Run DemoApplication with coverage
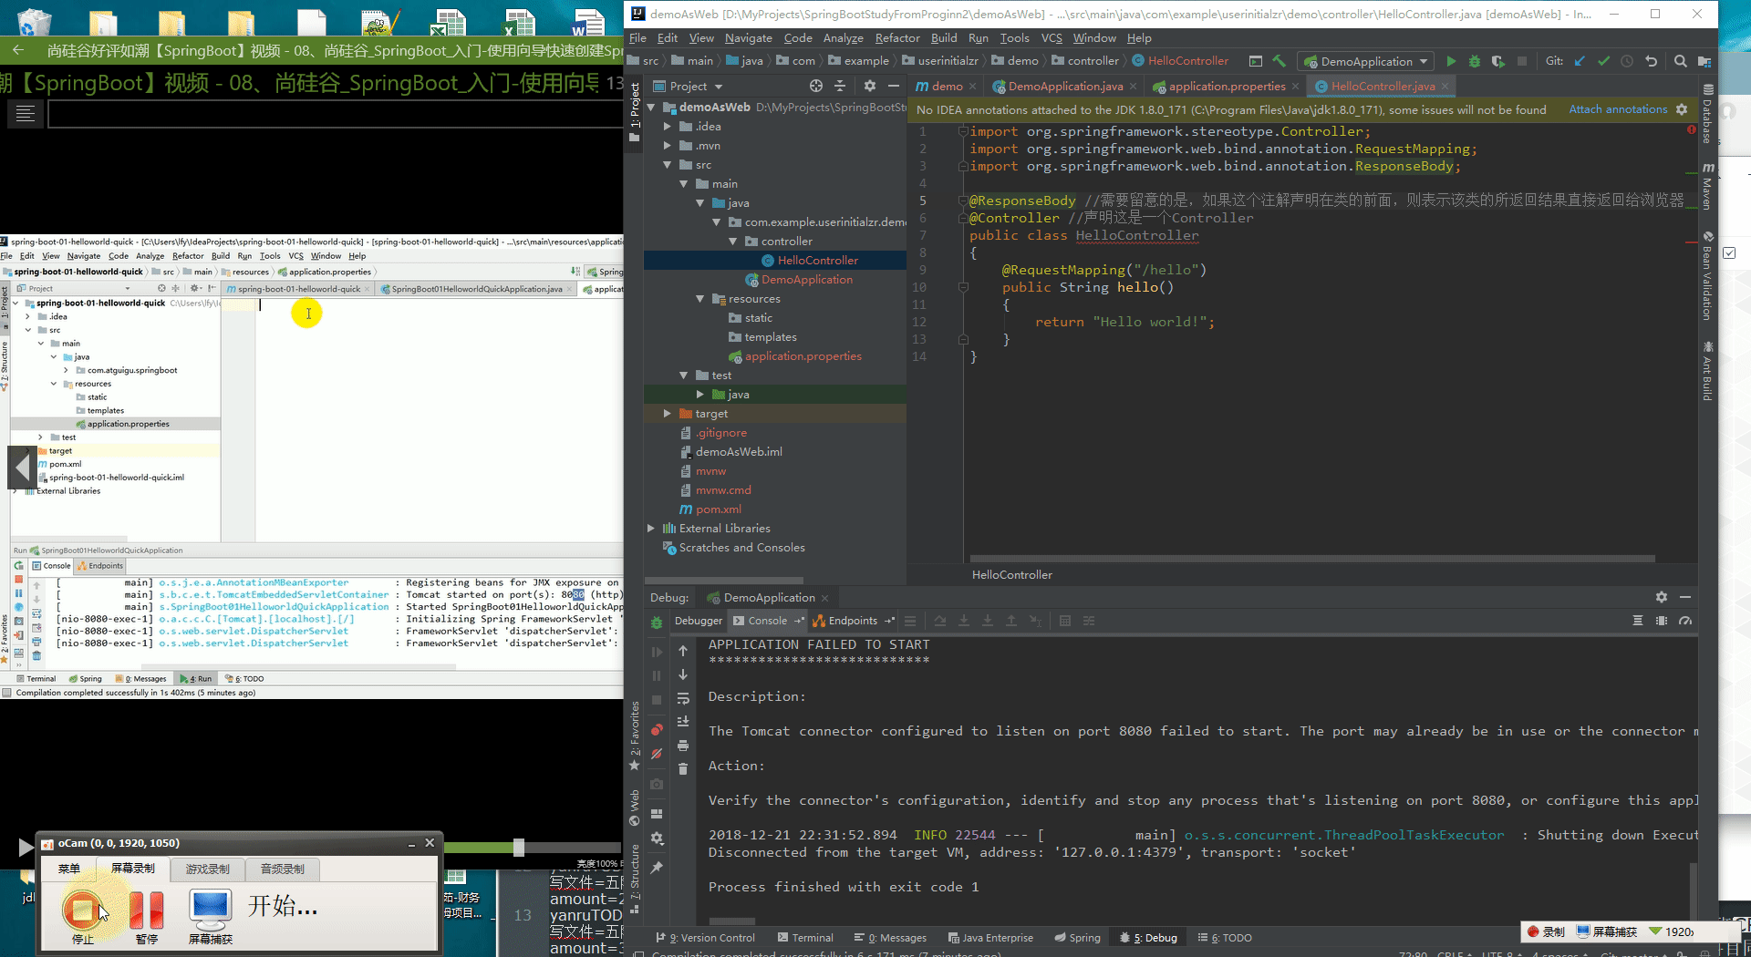1751x957 pixels. tap(1497, 61)
